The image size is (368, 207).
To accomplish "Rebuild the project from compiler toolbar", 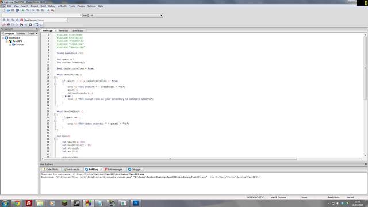I will tap(17, 20).
